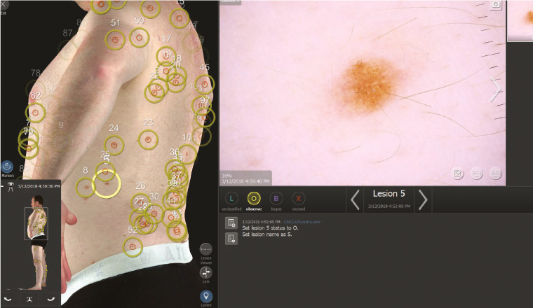Click the first note entry icon in the log
Viewport: 533px width, 308px height.
click(x=231, y=223)
